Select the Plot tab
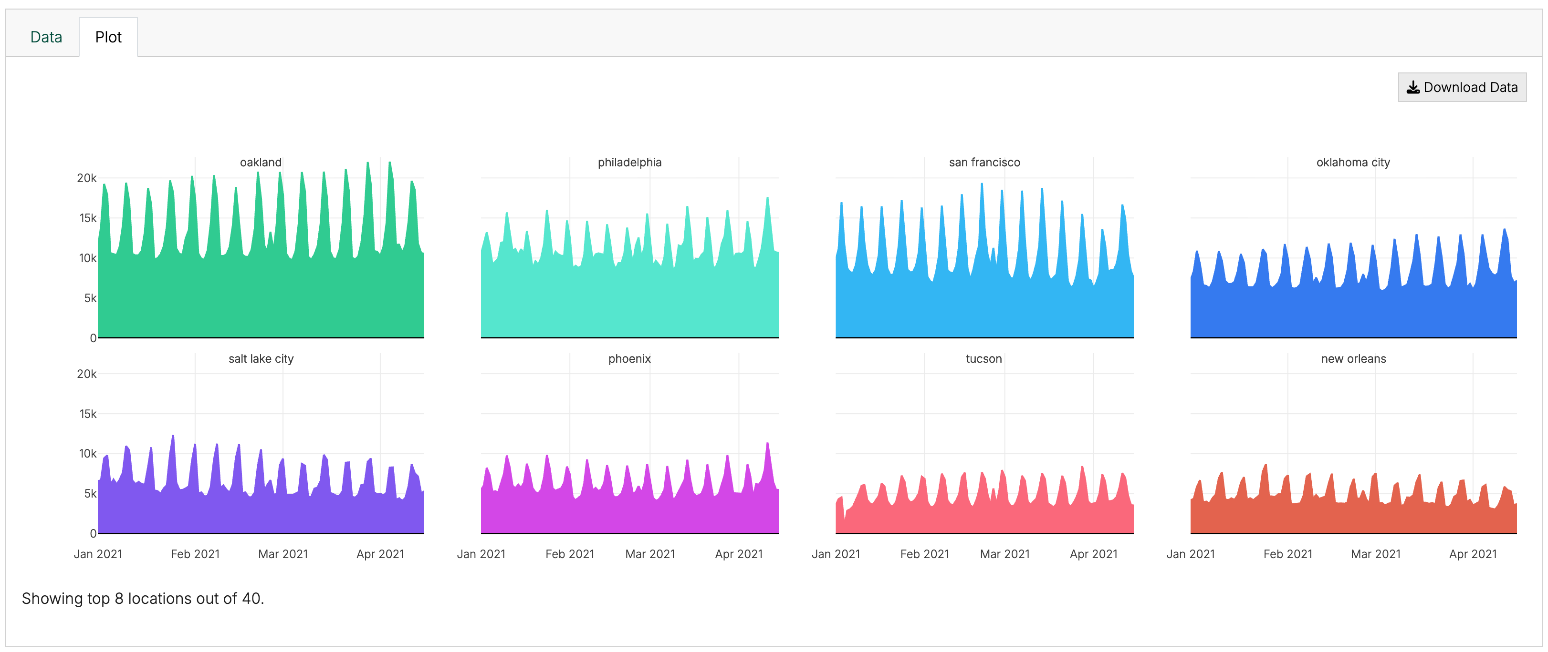1548x652 pixels. click(108, 37)
